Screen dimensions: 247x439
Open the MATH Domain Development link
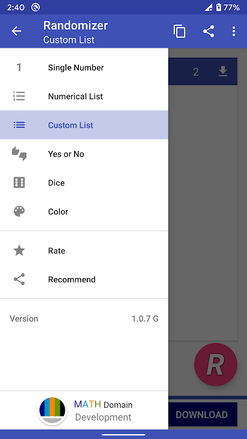103,410
